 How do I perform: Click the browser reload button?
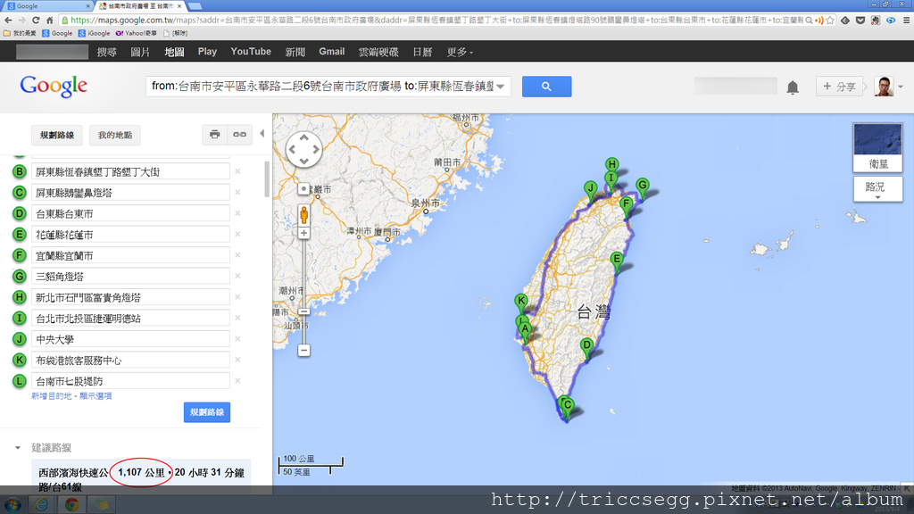(36, 20)
